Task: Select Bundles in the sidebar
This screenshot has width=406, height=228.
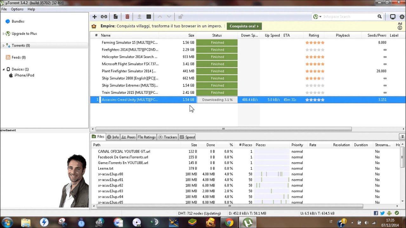Action: click(18, 22)
